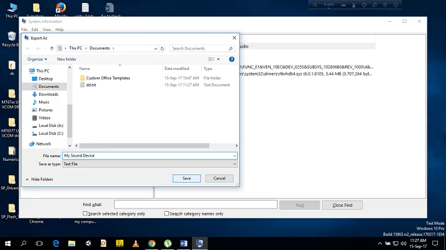This screenshot has width=446, height=250.
Task: Open the Organize dropdown menu
Action: point(37,59)
